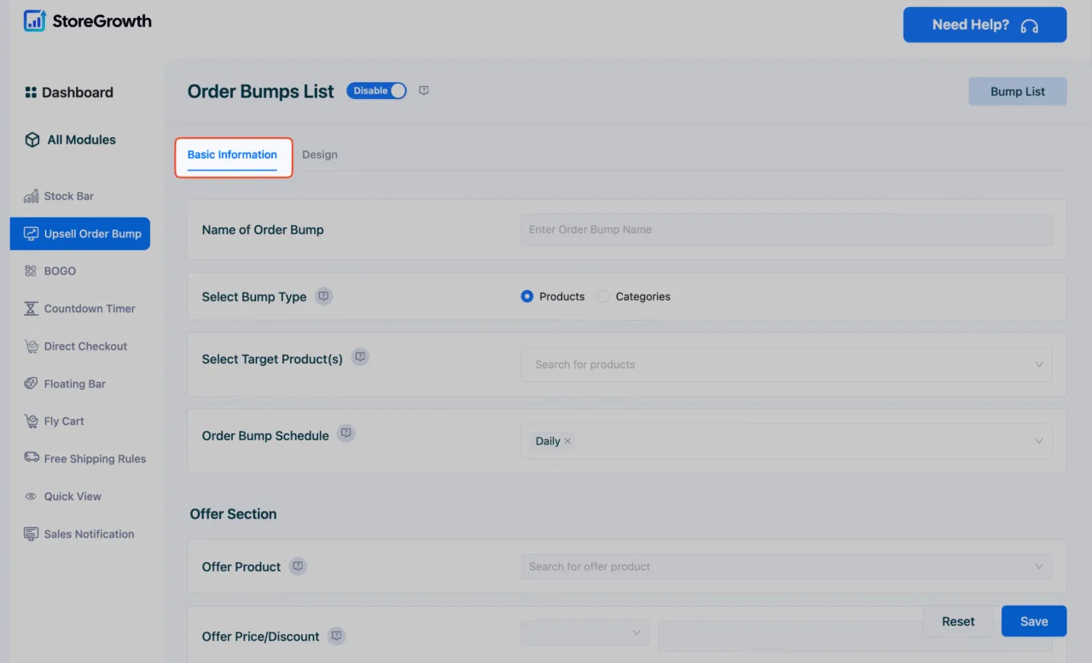Image resolution: width=1092 pixels, height=663 pixels.
Task: Open the Offer Price/Discount type dropdown
Action: [x=585, y=633]
